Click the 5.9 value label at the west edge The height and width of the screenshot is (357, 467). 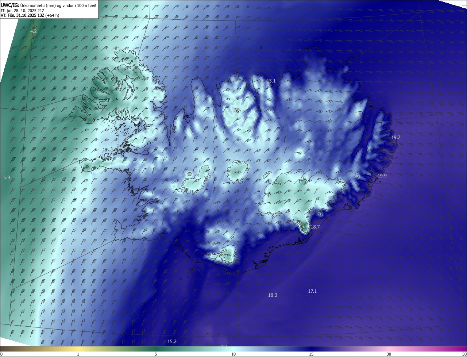(7, 178)
